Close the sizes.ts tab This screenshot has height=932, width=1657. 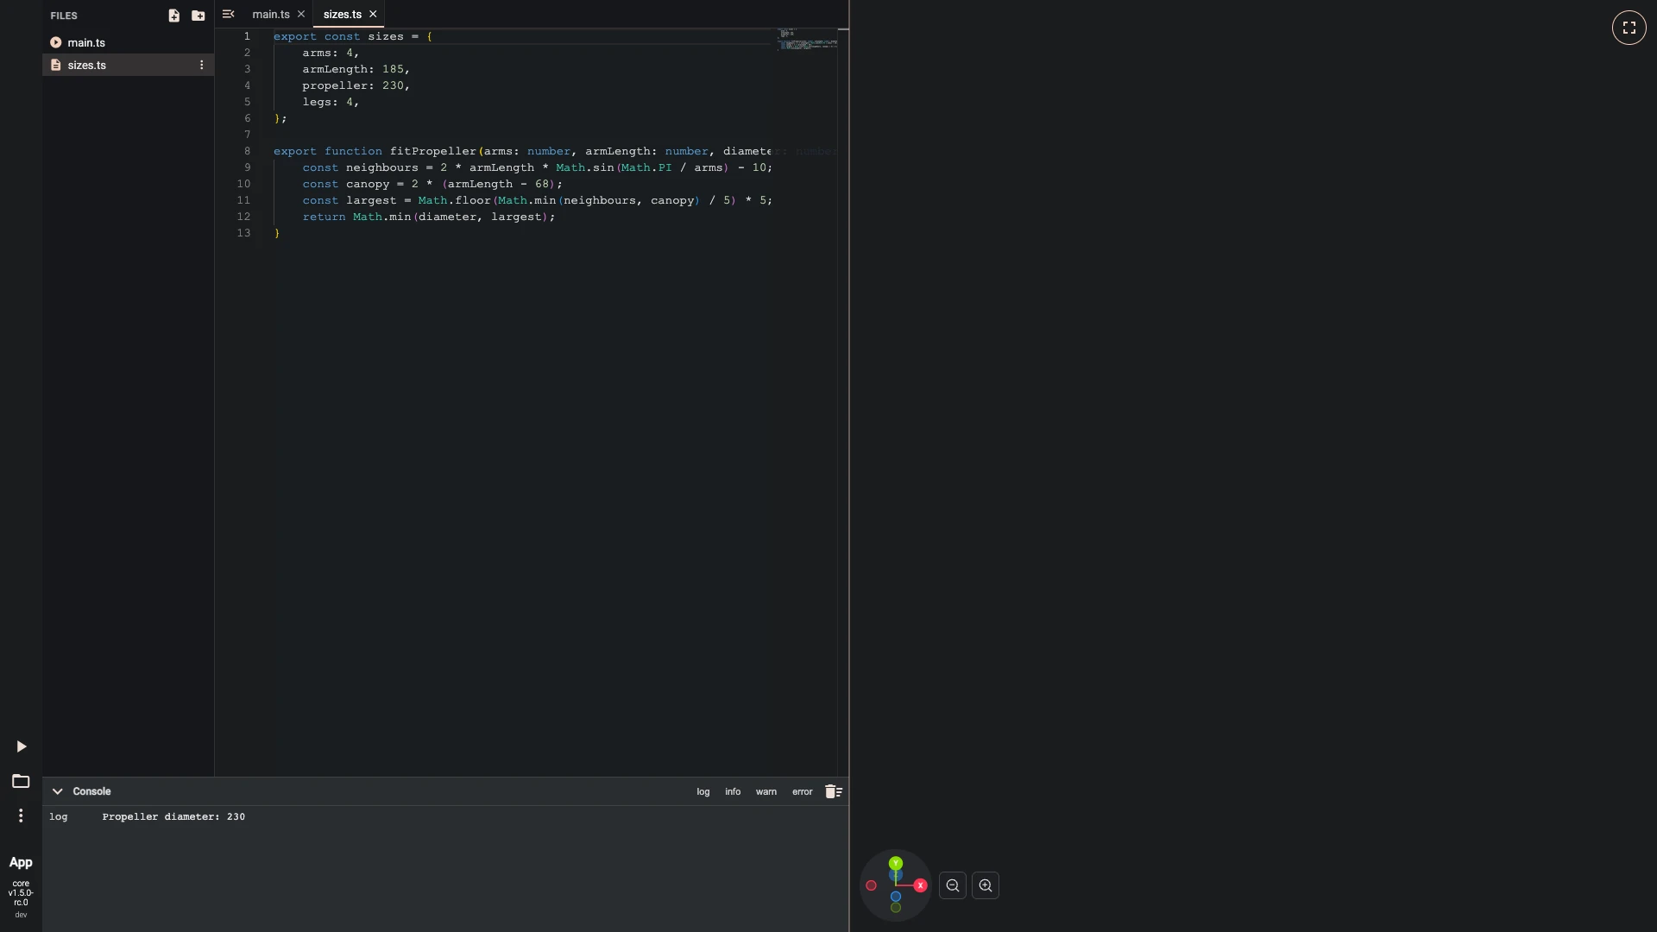373,14
